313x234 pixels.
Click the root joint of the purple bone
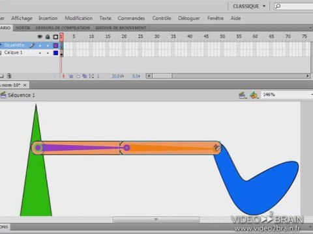point(38,148)
